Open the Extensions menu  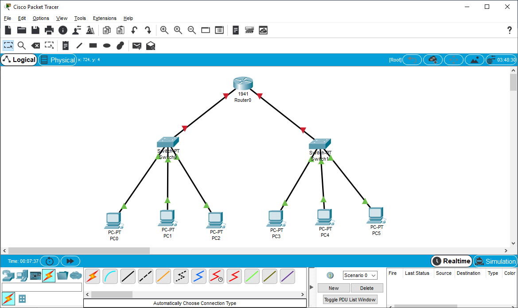(x=105, y=18)
